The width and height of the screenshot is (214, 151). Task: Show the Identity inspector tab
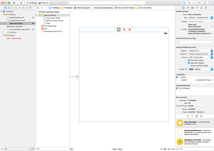pos(192,8)
